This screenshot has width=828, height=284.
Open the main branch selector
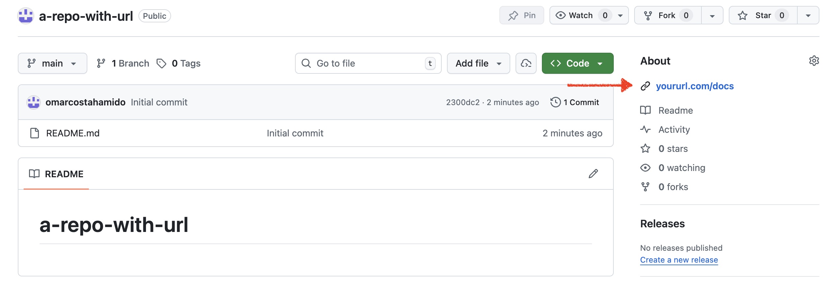(x=52, y=63)
